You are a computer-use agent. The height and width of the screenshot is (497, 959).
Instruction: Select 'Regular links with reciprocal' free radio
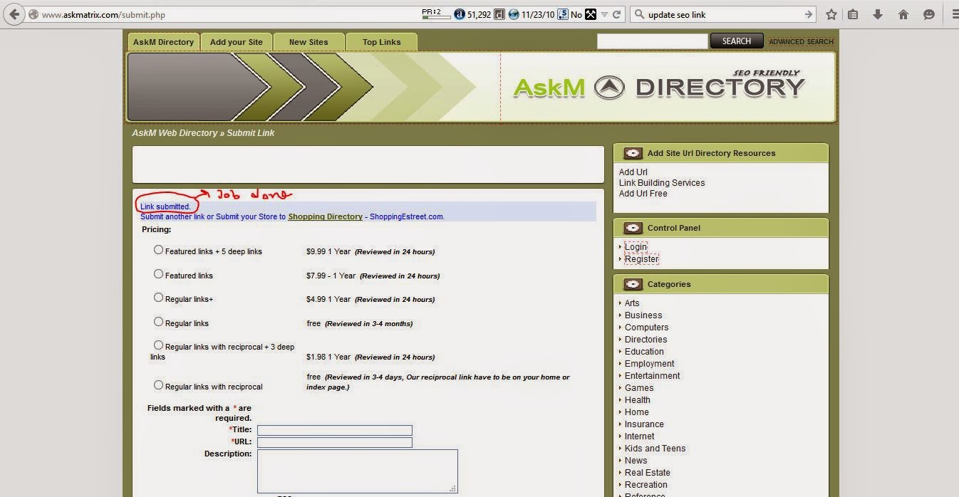158,385
